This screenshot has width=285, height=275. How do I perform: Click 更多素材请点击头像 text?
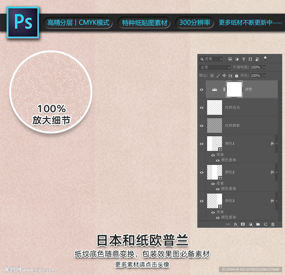click(142, 264)
